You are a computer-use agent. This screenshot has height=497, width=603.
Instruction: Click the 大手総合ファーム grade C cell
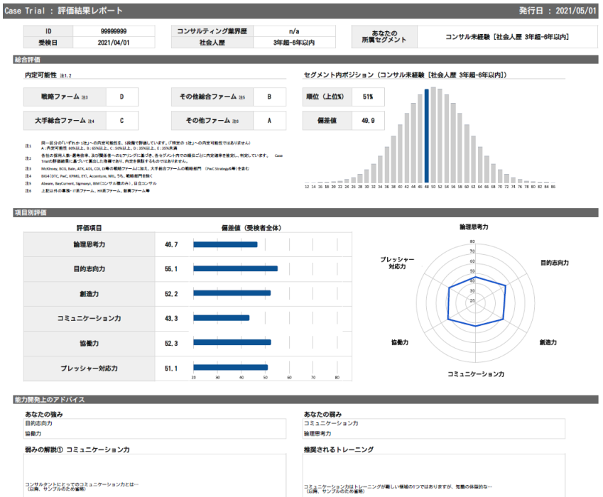tap(121, 121)
